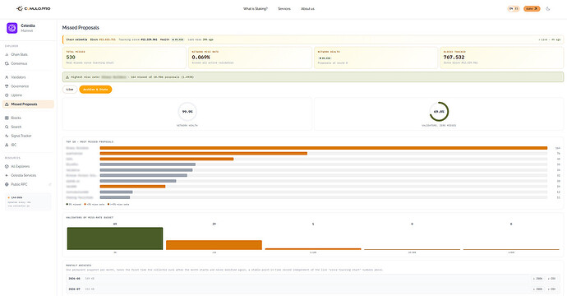This screenshot has width=567, height=296.
Task: Click the 2026-06 archive row label
Action: tap(74, 279)
